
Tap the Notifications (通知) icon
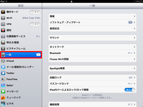click(3, 30)
